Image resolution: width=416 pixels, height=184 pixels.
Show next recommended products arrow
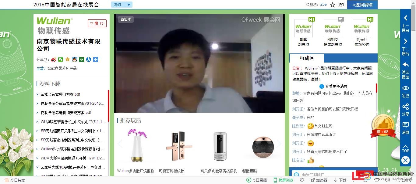[279, 144]
